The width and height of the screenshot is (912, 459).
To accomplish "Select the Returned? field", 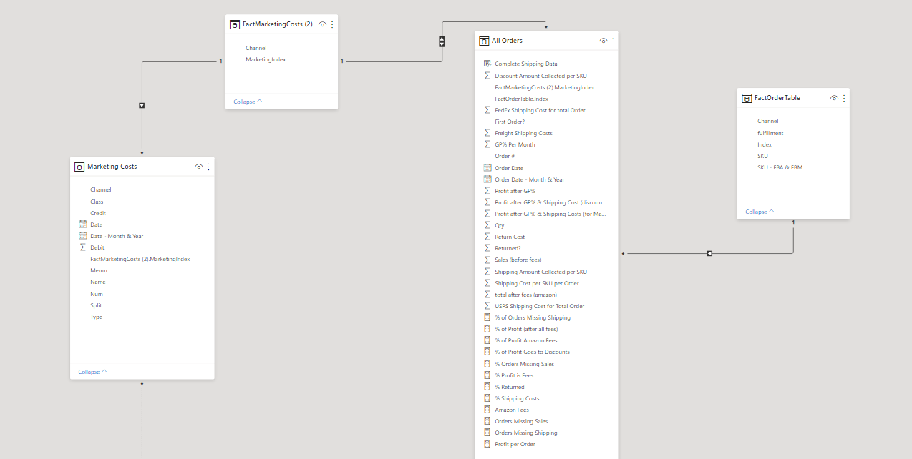I will coord(508,248).
